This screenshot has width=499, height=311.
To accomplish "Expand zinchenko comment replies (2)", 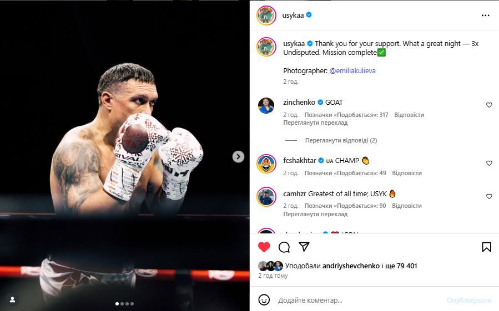I will tap(341, 140).
